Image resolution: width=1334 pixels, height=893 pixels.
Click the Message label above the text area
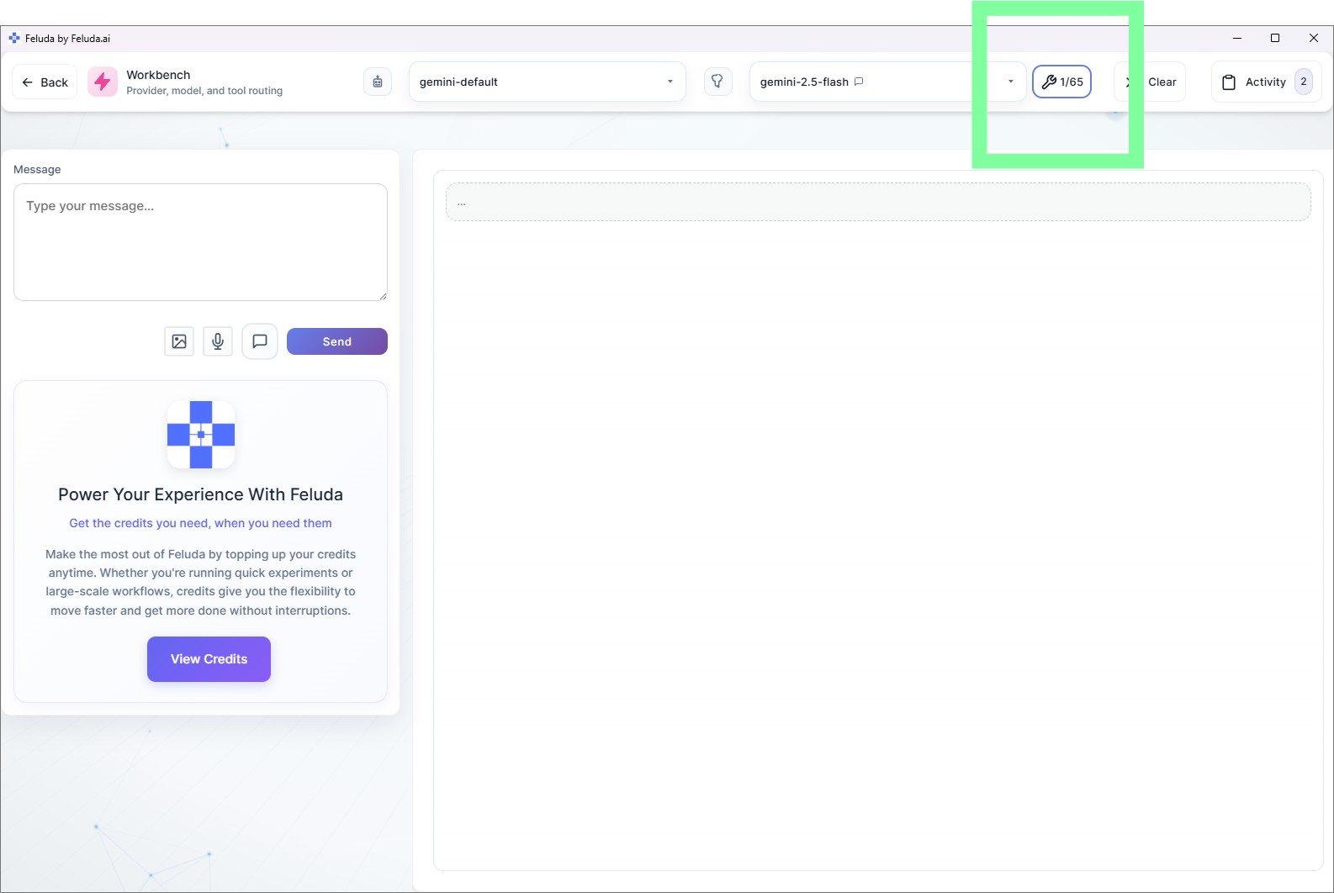click(37, 169)
